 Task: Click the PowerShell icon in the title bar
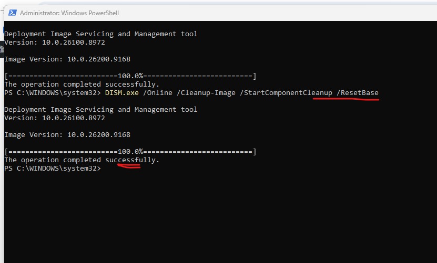click(12, 13)
